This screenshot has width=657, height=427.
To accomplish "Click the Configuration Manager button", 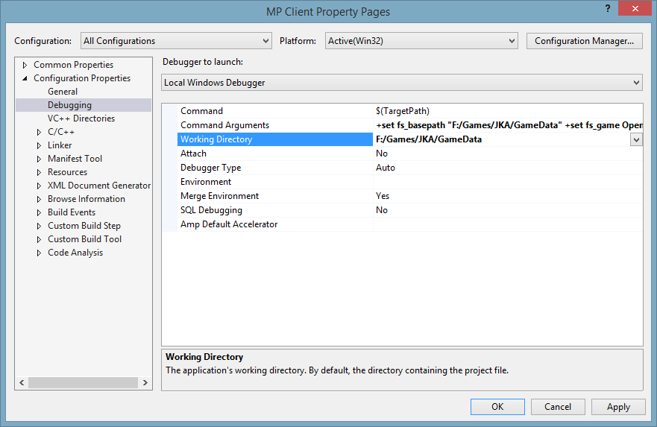I will [584, 41].
